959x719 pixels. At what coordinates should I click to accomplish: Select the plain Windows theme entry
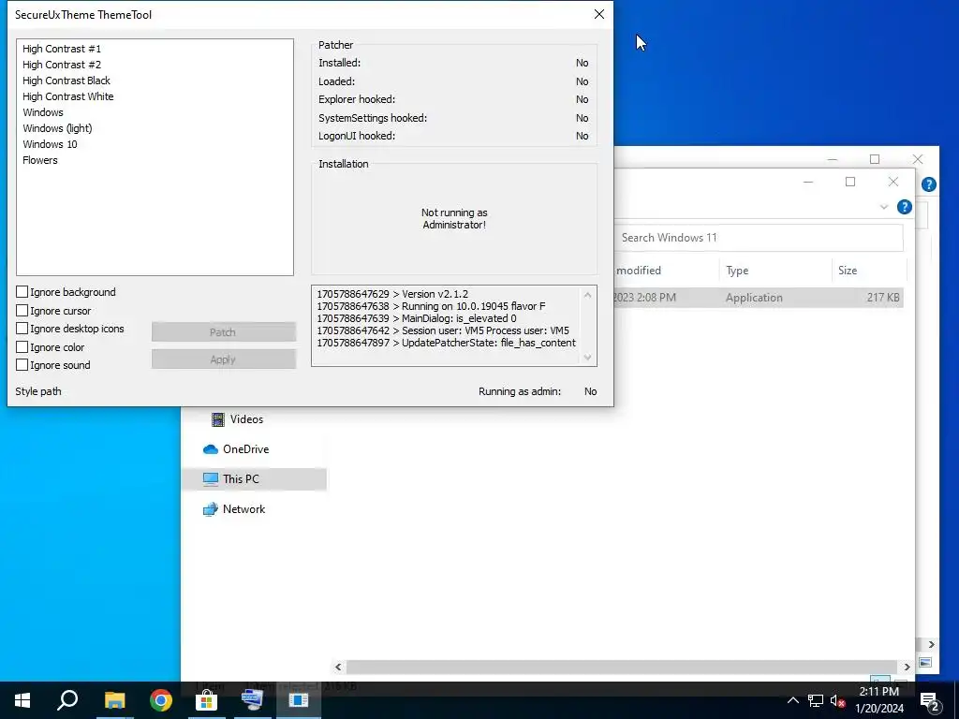tap(43, 112)
